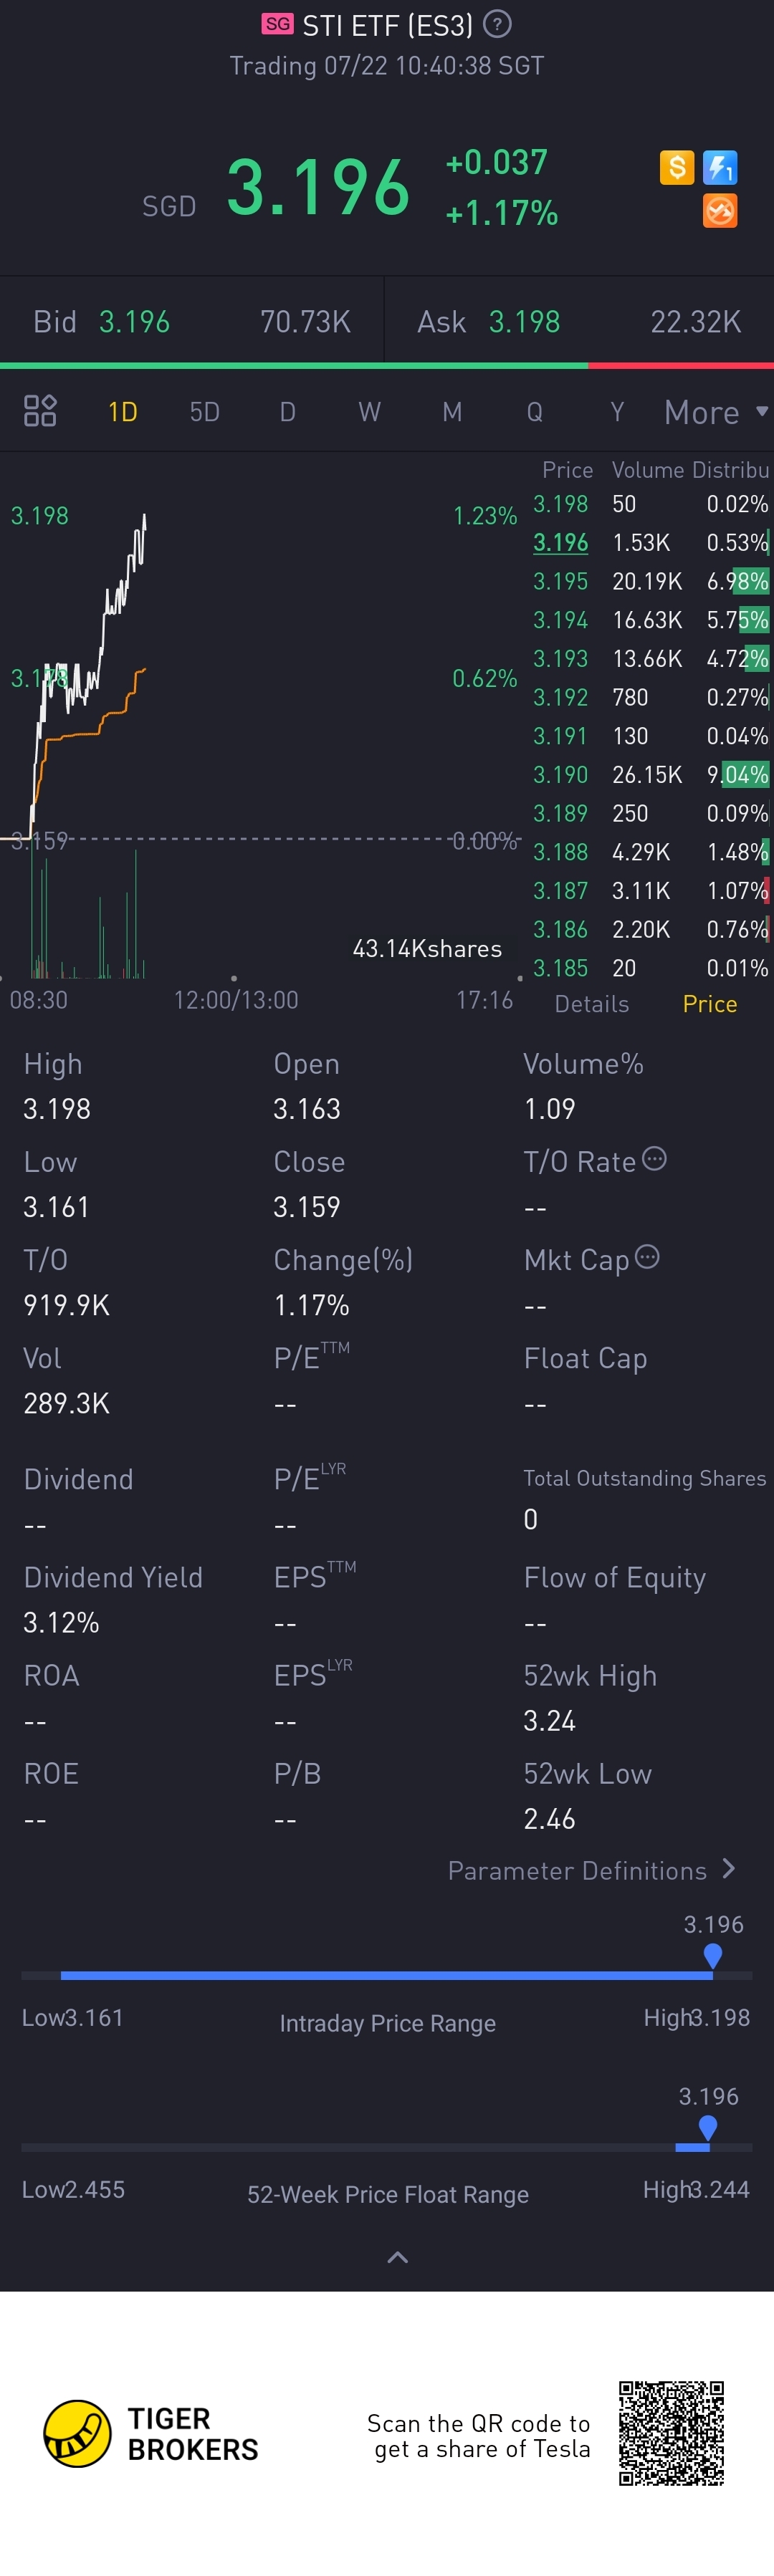Click the Mkt Cap info icon
The image size is (774, 2576).
click(x=648, y=1257)
